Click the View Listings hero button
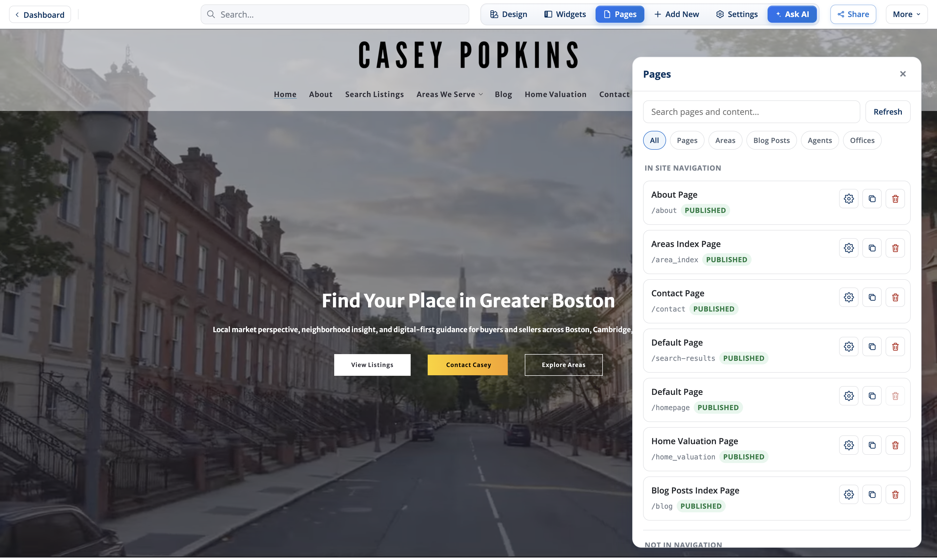This screenshot has width=937, height=558. (372, 365)
